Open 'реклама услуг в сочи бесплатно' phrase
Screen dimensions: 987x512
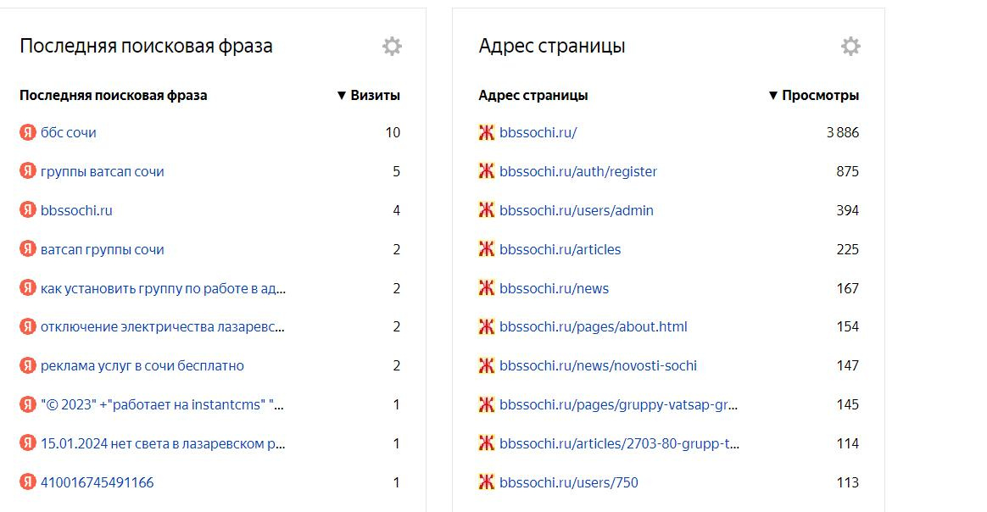pyautogui.click(x=142, y=365)
